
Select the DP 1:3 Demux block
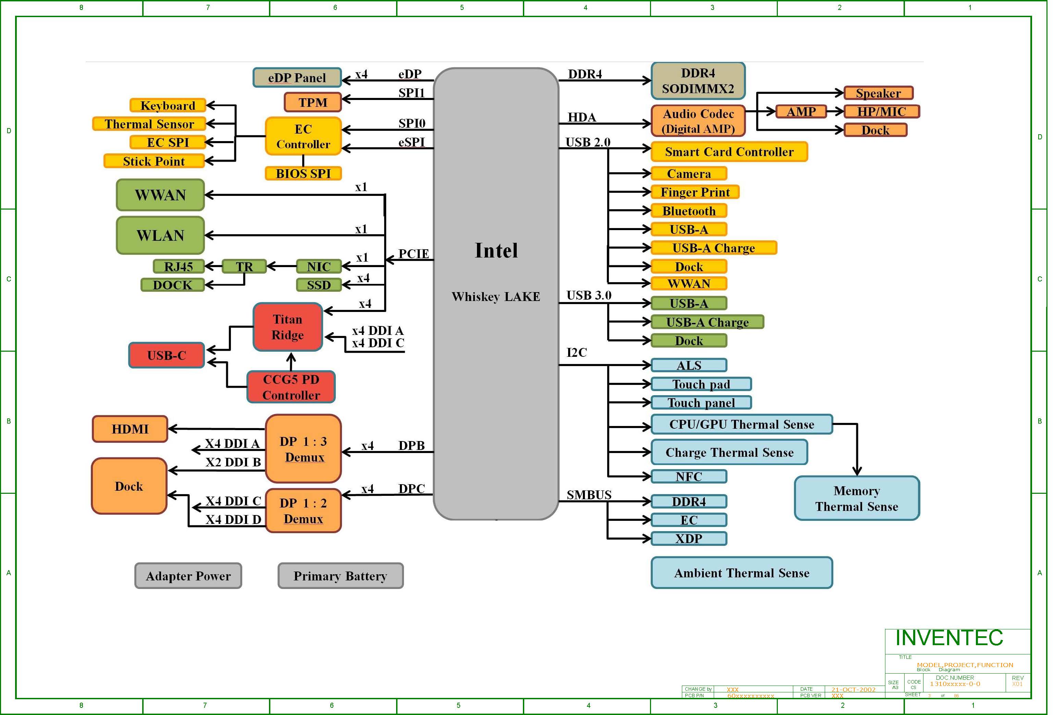(x=303, y=449)
